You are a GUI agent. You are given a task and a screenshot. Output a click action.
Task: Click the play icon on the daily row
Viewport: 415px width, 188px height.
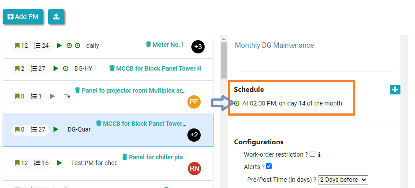pyautogui.click(x=60, y=45)
